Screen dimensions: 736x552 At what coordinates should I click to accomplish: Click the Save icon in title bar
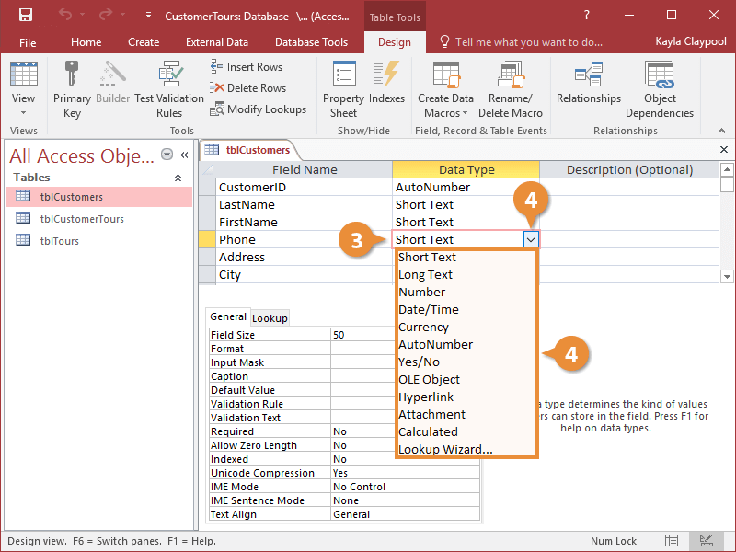click(26, 16)
